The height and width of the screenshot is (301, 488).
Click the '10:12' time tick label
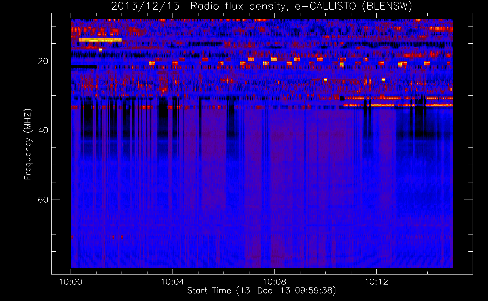coord(376,282)
